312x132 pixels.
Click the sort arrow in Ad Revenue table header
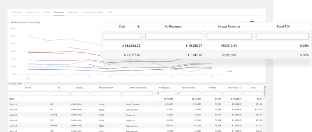click(240, 88)
